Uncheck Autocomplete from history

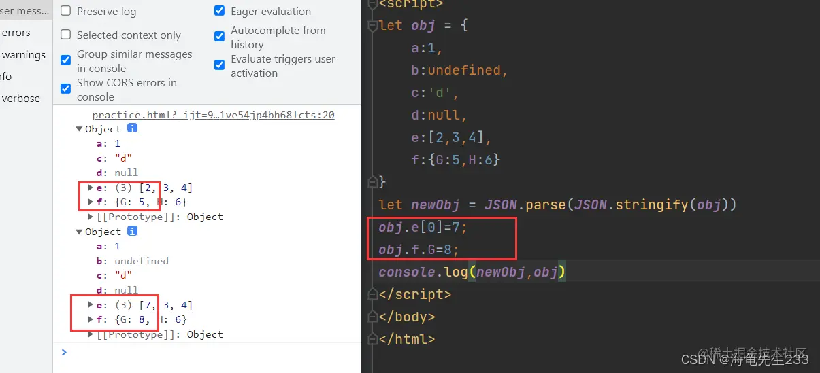point(220,36)
